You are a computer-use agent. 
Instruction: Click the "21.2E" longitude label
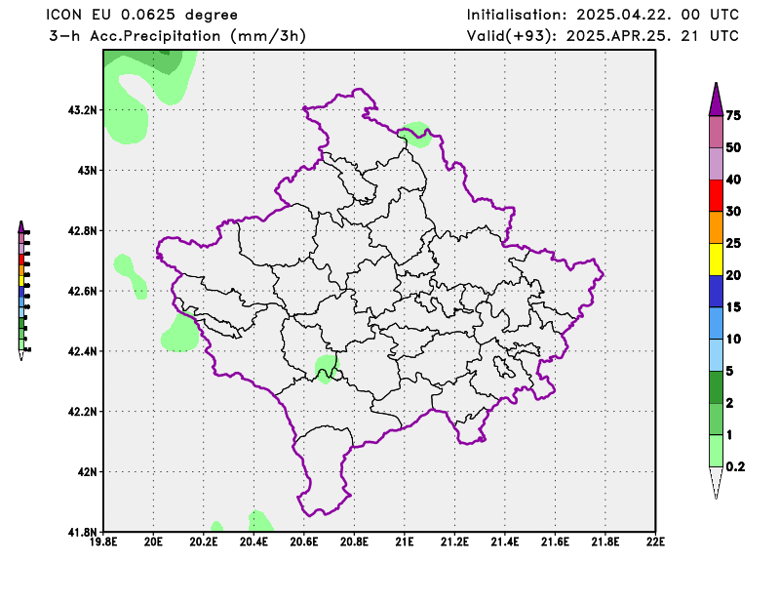[x=454, y=542]
